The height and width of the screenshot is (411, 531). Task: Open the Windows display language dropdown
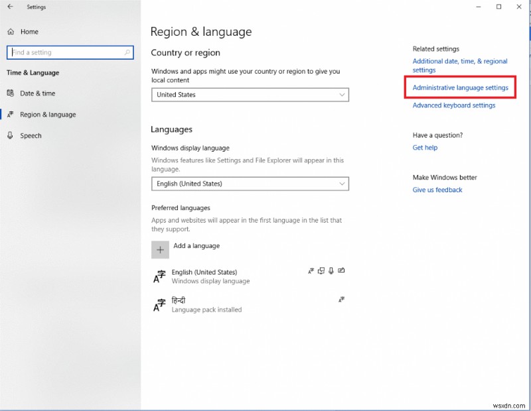(x=342, y=184)
